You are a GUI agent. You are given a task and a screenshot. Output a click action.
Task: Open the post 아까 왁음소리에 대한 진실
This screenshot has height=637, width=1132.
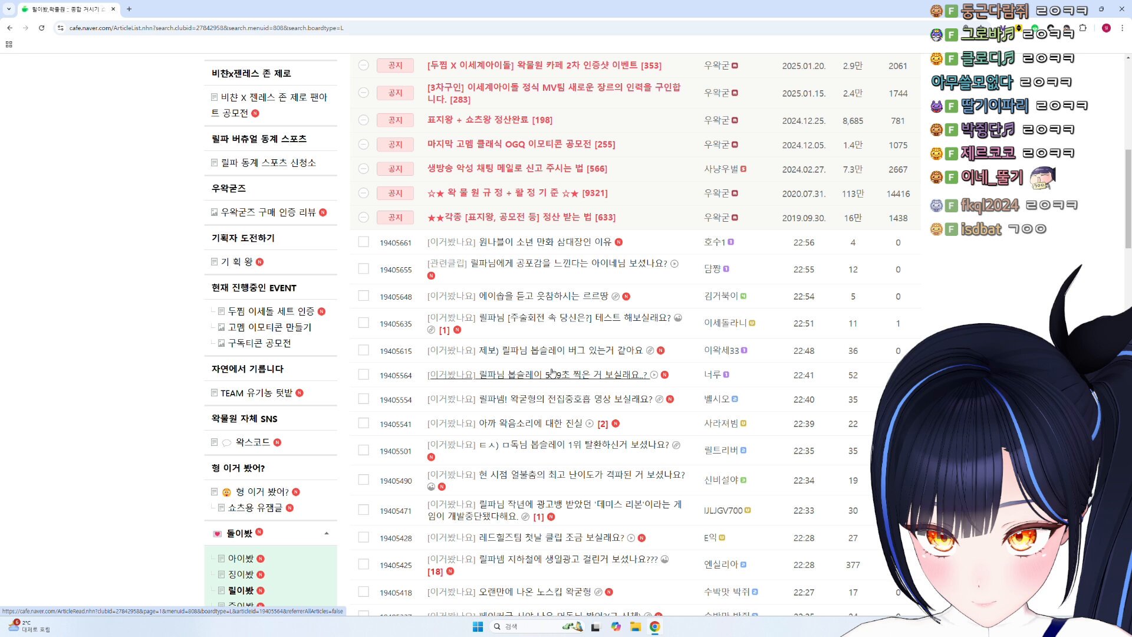[x=530, y=423]
